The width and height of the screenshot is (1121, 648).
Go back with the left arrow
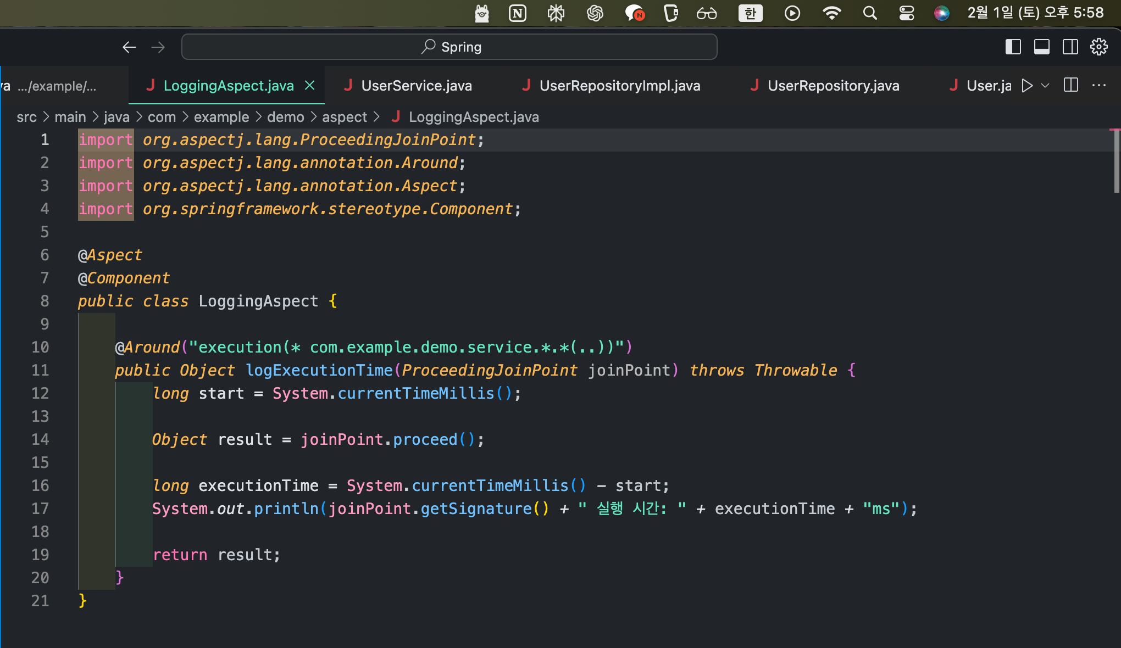click(x=129, y=47)
